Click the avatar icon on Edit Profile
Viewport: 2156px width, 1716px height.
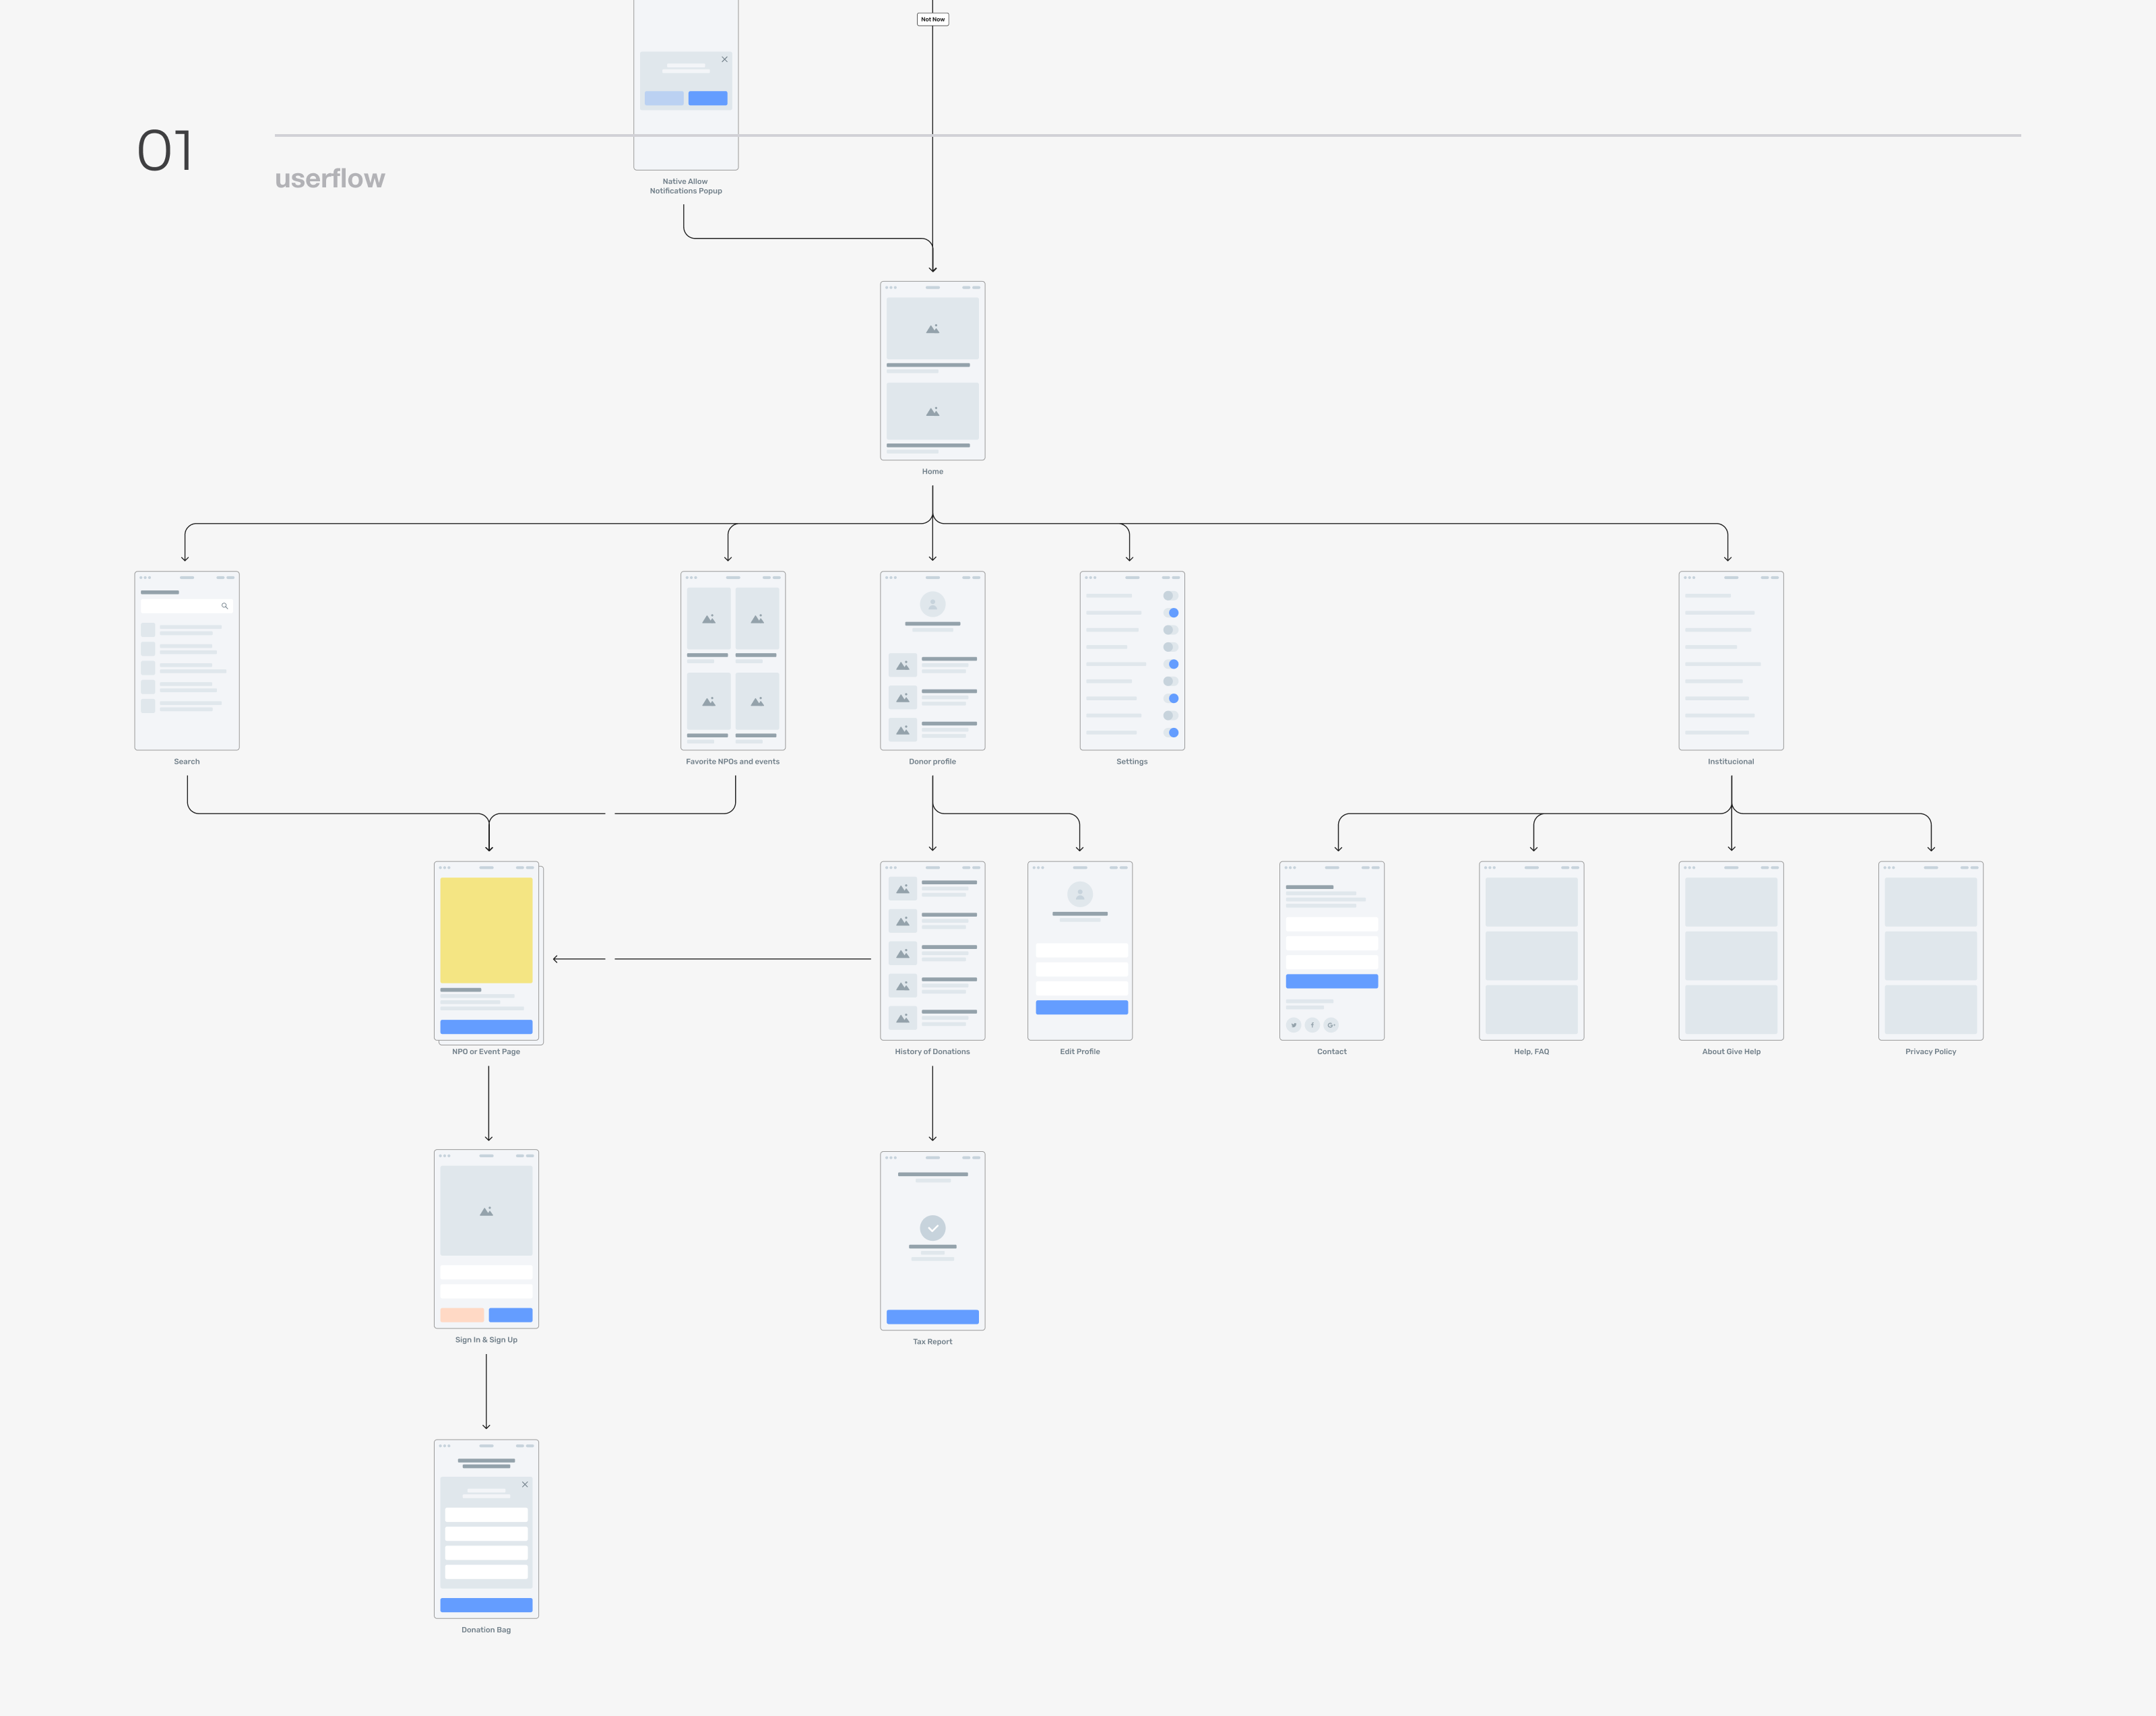point(1080,894)
